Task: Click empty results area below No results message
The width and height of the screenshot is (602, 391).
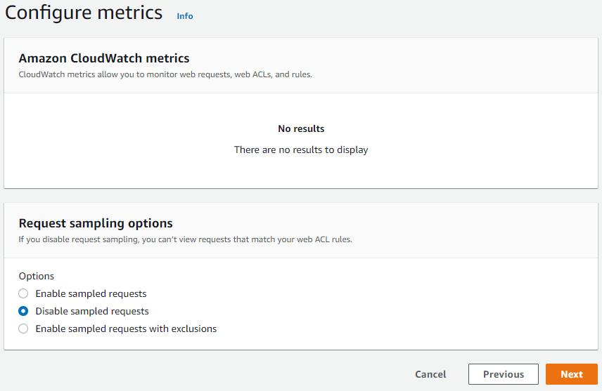Action: click(301, 172)
